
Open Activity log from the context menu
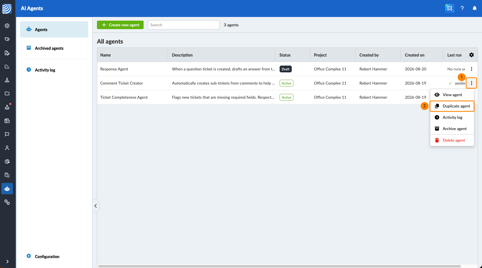452,117
